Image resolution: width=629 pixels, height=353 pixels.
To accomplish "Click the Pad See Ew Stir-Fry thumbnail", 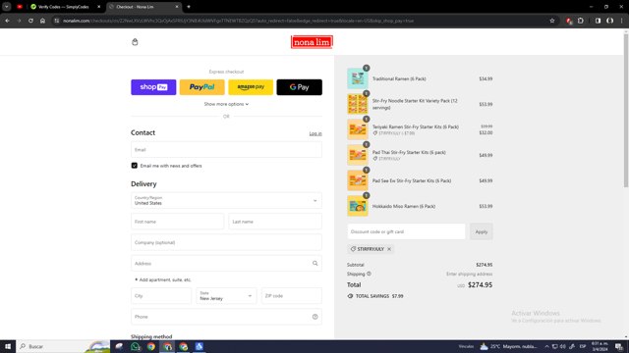I will [358, 180].
